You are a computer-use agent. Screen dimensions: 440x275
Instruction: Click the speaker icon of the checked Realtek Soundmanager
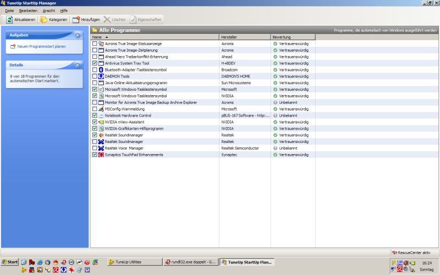101,135
